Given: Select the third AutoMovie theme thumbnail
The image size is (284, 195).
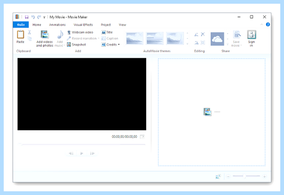Looking at the screenshot, I should coord(175,38).
